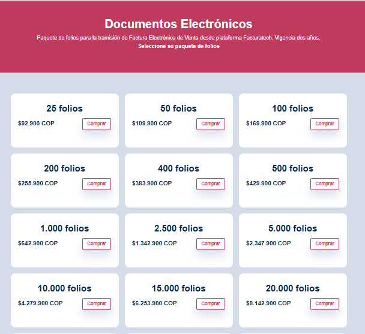Buy the 50 folios package
The height and width of the screenshot is (334, 365).
(x=210, y=124)
